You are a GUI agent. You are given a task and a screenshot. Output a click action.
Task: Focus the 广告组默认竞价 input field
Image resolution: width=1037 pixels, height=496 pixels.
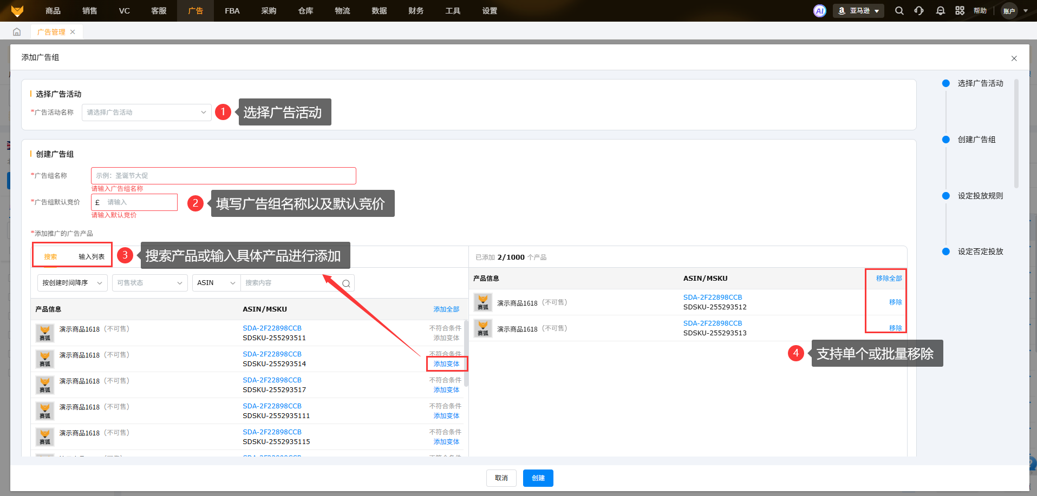pos(134,202)
